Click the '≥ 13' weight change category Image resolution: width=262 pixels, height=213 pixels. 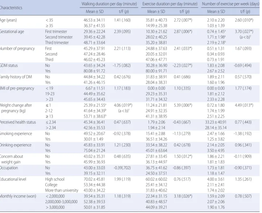point(49,116)
